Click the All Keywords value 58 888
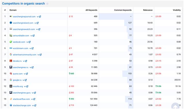184x109 pixels. [x=94, y=73]
